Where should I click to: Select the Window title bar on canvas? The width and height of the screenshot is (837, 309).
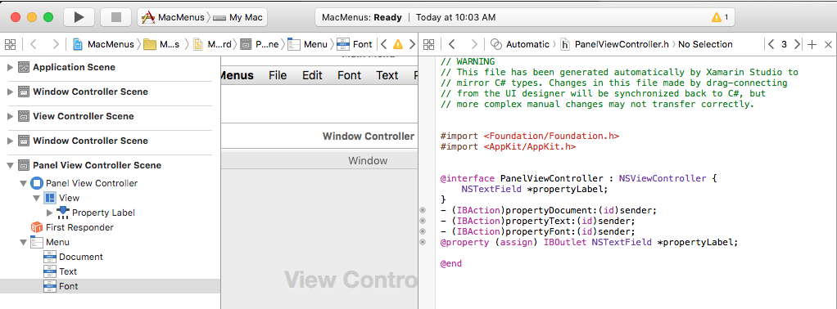click(x=319, y=160)
